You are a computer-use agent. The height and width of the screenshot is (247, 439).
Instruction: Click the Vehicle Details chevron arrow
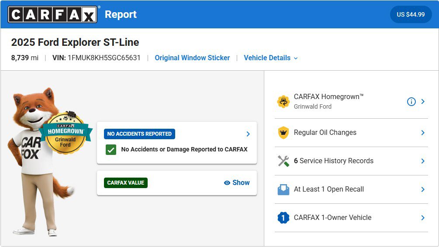296,58
